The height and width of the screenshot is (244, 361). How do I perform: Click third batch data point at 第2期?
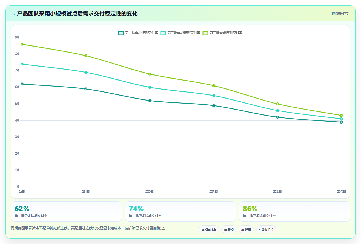pyautogui.click(x=150, y=74)
